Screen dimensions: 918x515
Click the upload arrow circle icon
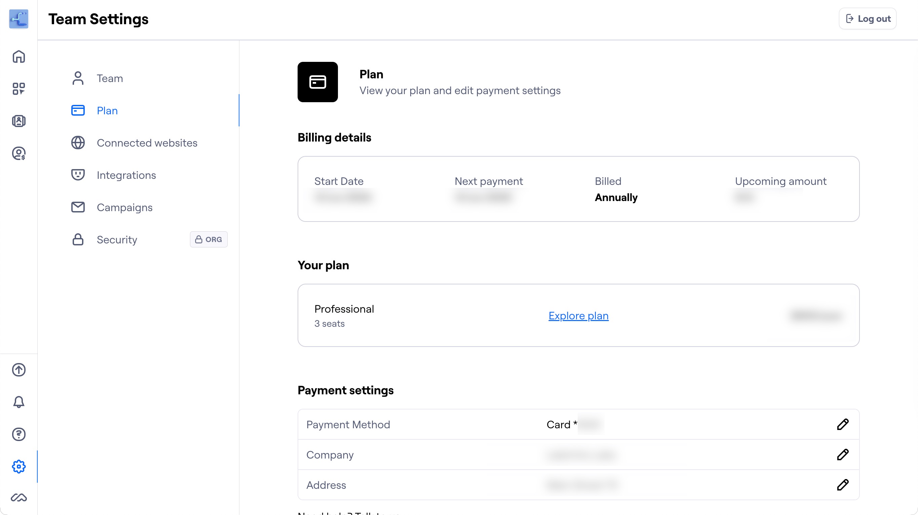coord(18,370)
